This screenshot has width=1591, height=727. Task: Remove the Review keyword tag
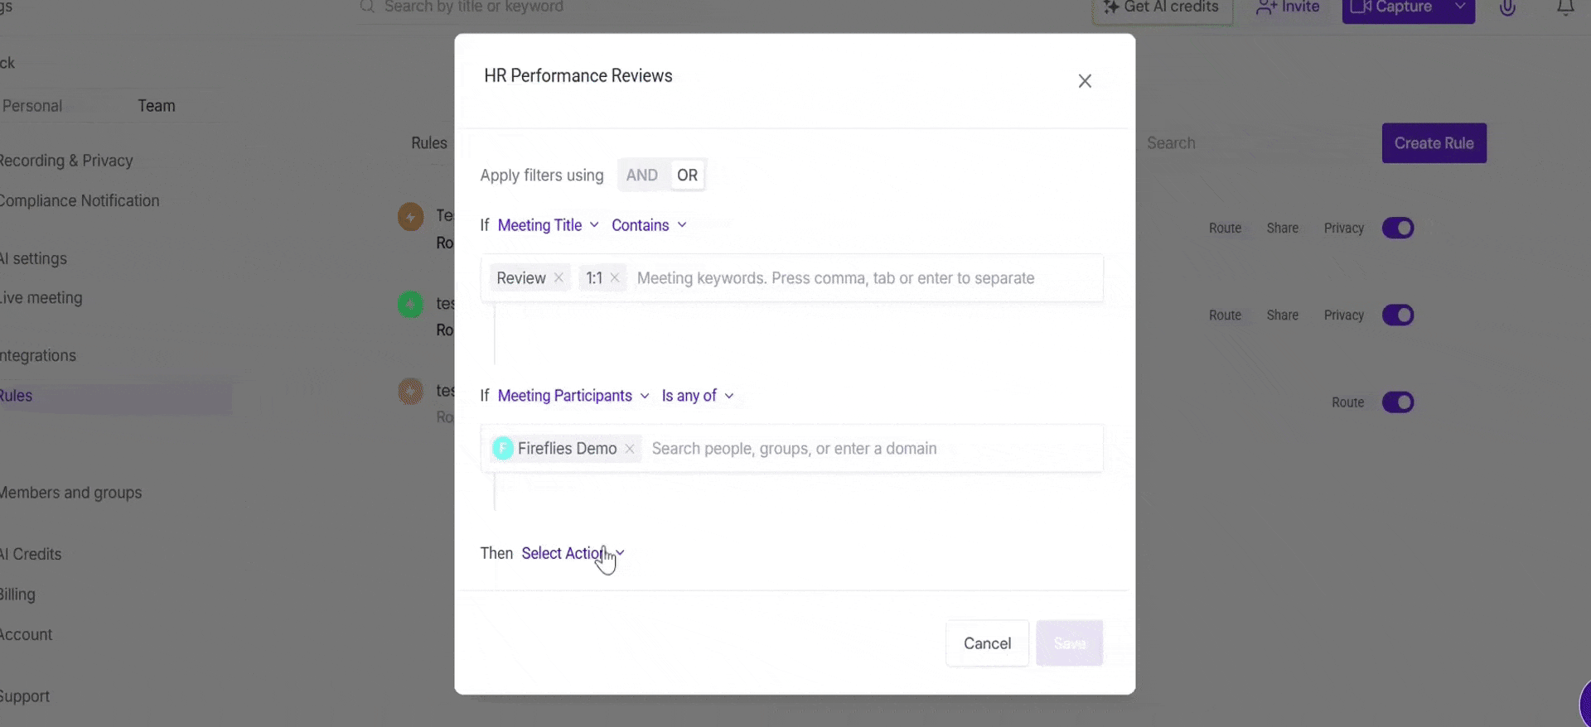pos(559,278)
